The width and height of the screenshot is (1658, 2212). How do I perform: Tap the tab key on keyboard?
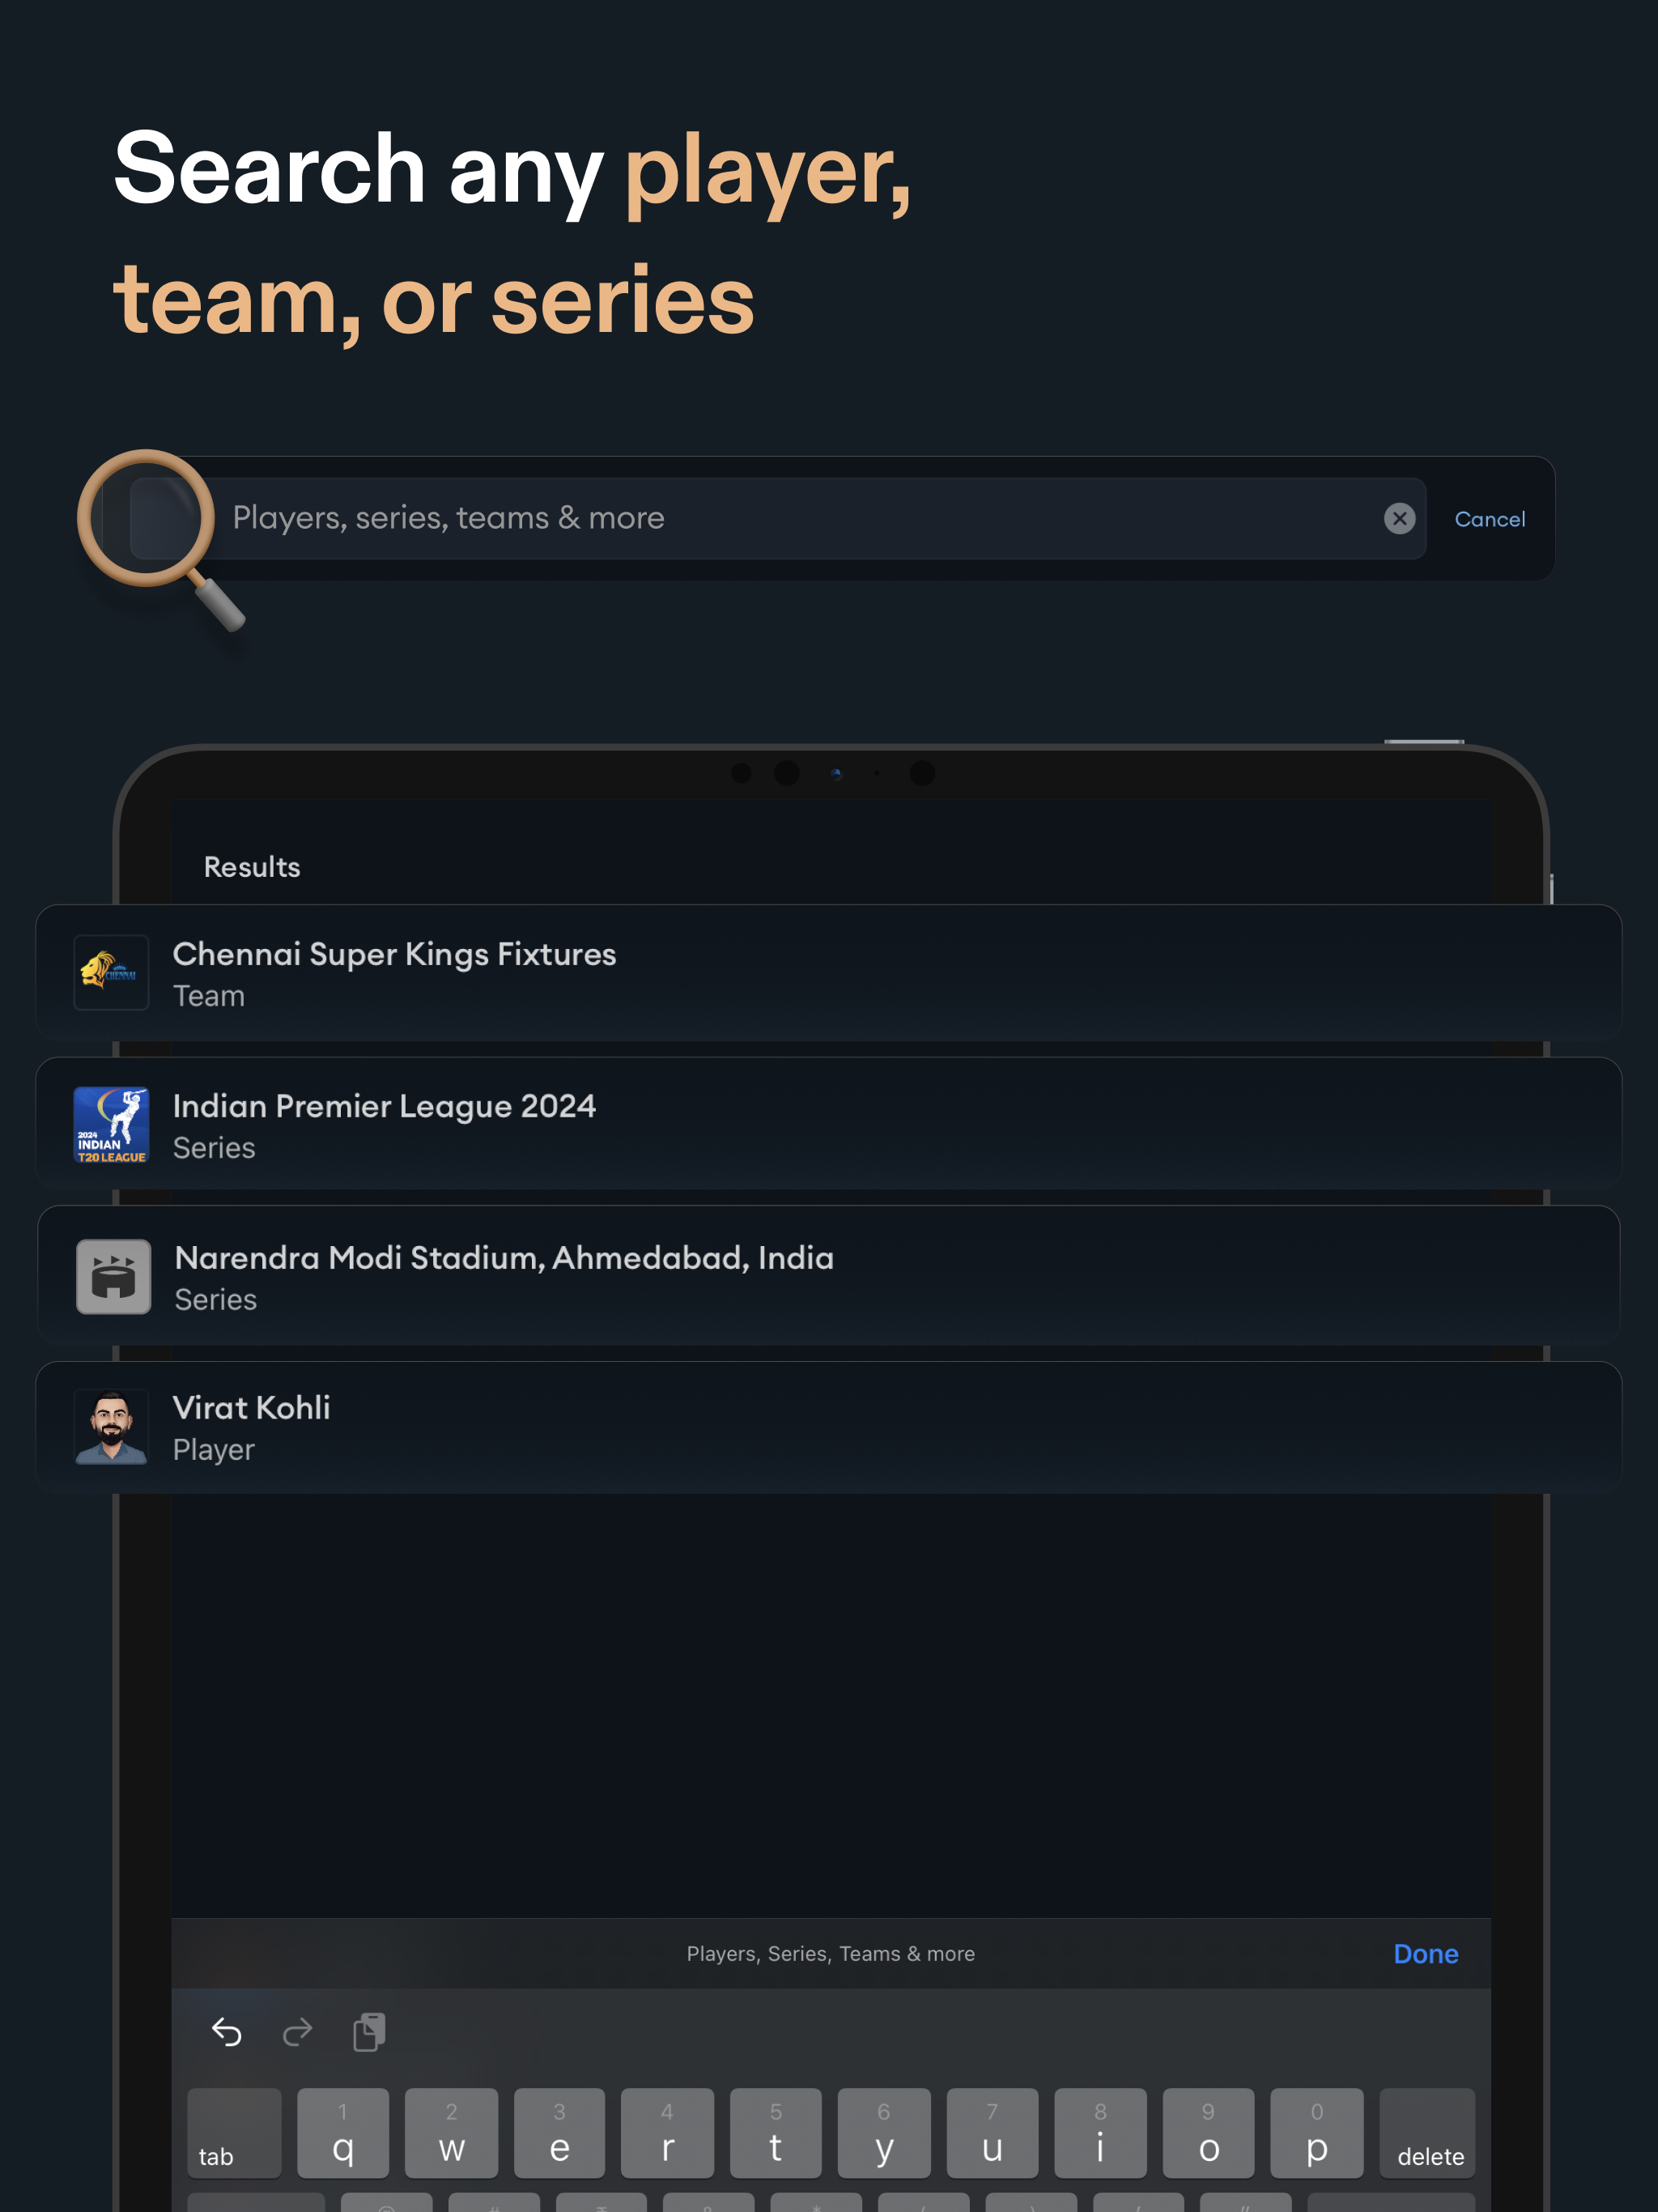234,2132
